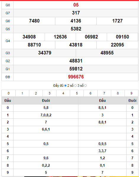Click G6 number 4136
139x177 pixels.
point(76,21)
